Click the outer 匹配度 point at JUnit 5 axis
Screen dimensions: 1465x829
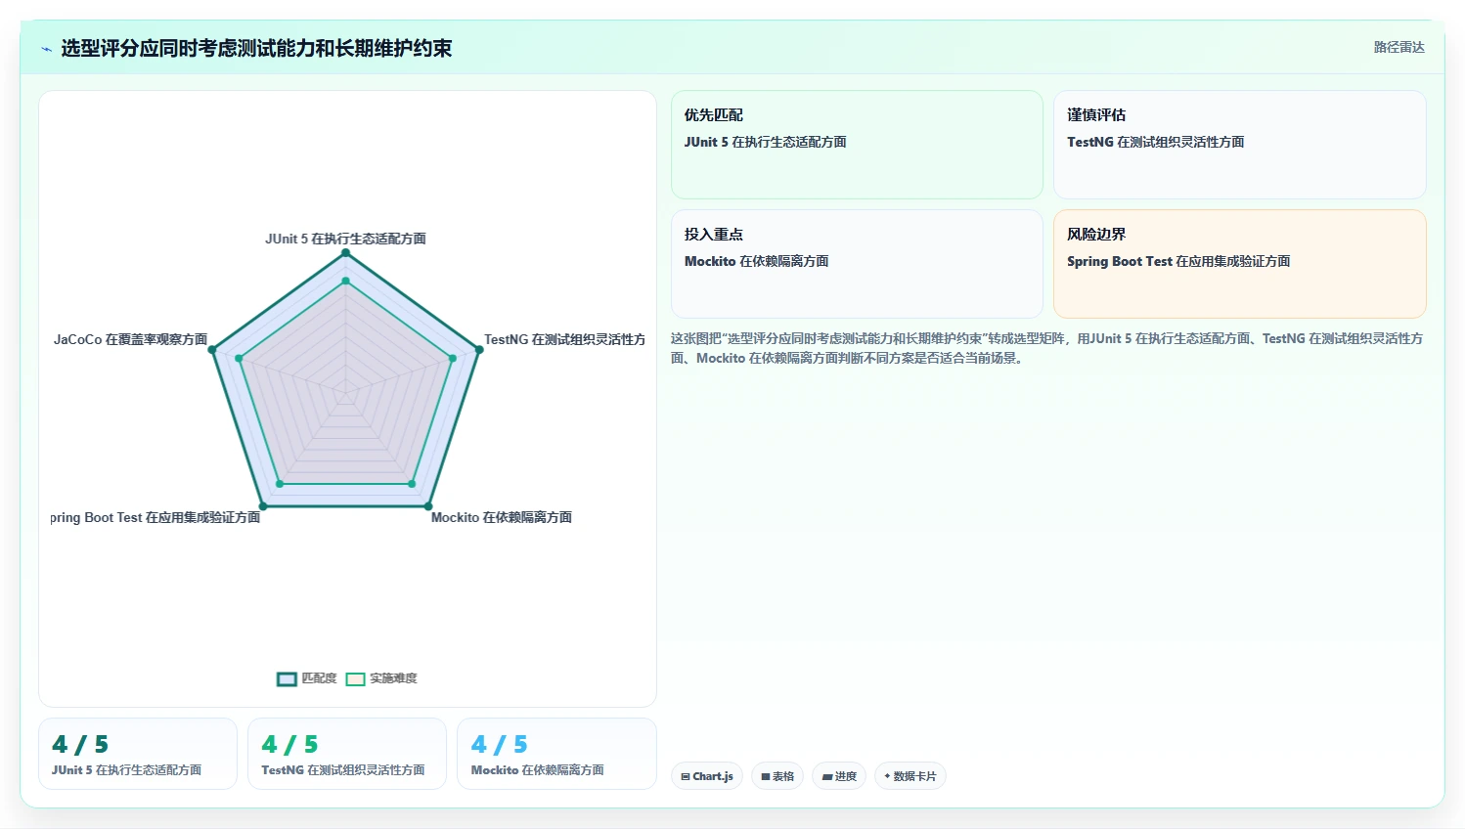pyautogui.click(x=345, y=253)
